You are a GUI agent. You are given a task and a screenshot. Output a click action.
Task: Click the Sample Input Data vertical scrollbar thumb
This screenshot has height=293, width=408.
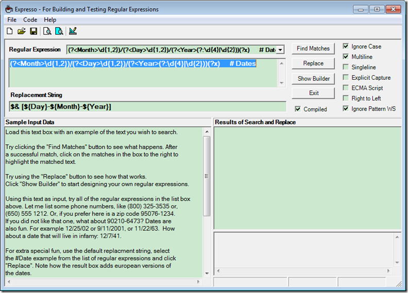[x=207, y=176]
